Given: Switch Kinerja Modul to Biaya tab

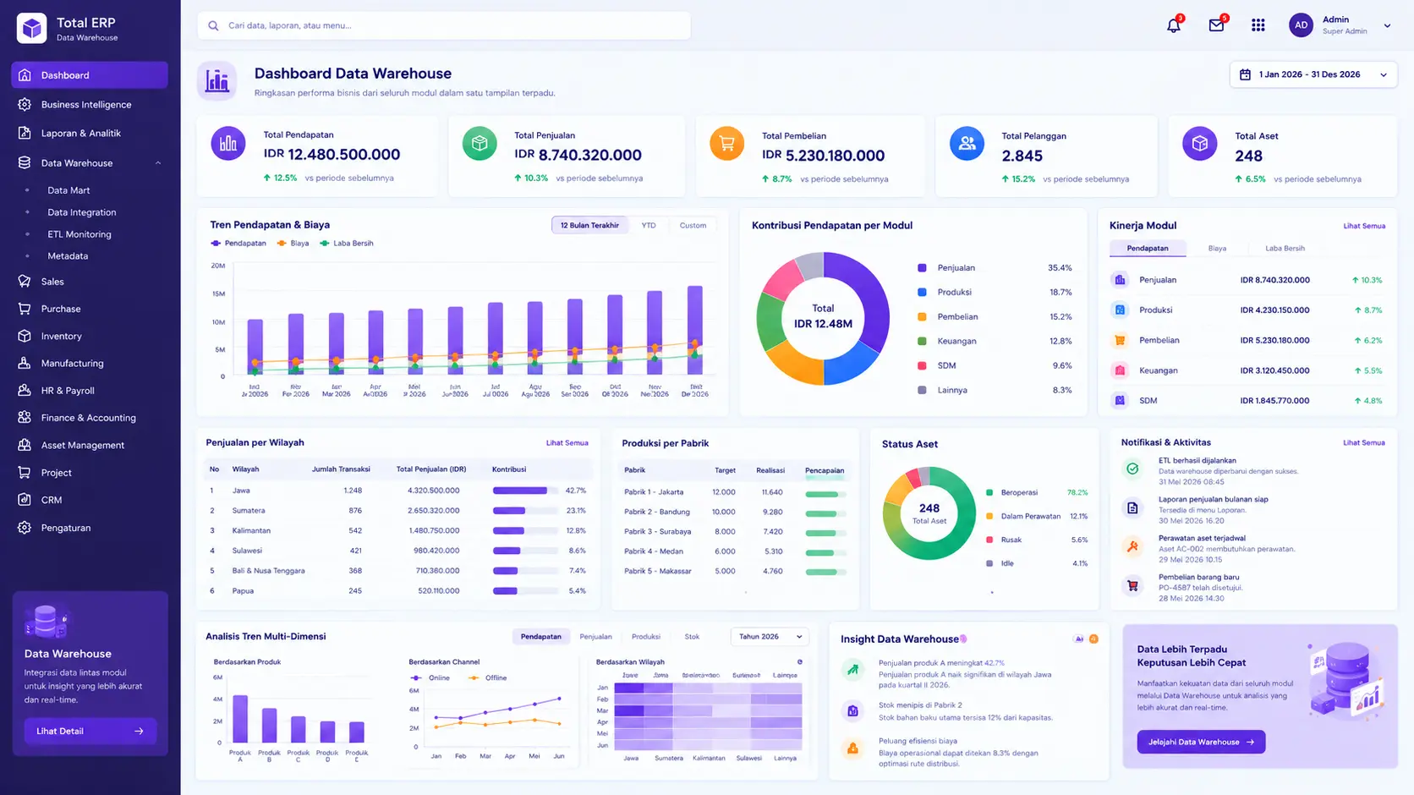Looking at the screenshot, I should click(x=1217, y=249).
